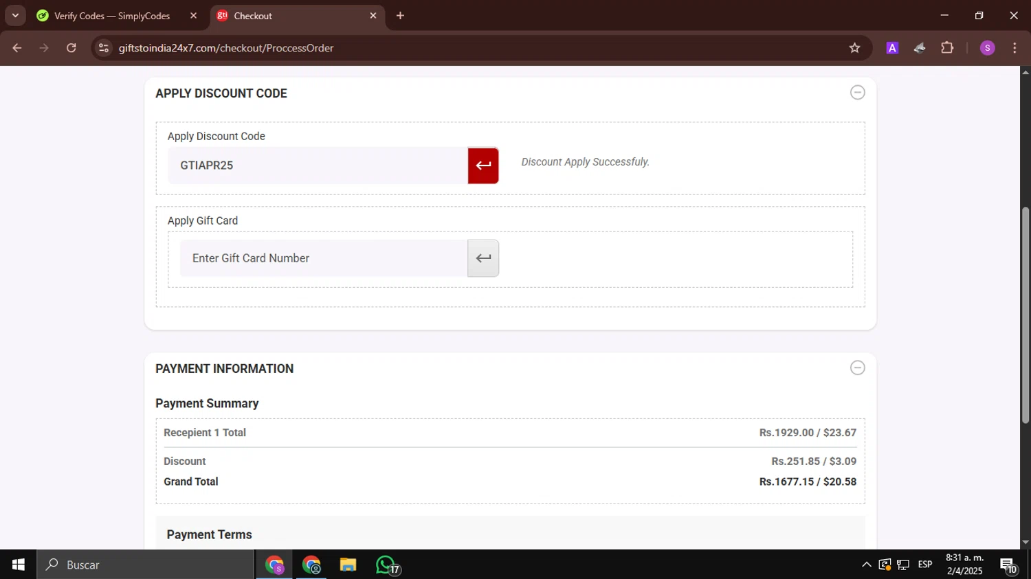1031x579 pixels.
Task: Click the Buscar taskbar search box
Action: pos(146,565)
